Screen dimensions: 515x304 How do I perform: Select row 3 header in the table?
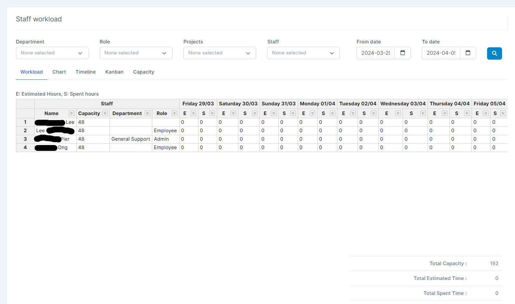(x=25, y=139)
